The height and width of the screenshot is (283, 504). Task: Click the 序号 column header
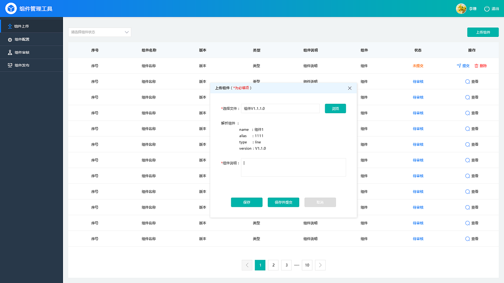95,50
